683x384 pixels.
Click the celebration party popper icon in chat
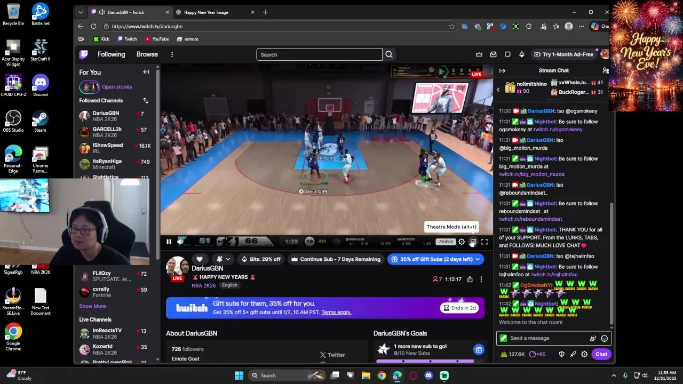tap(593, 338)
